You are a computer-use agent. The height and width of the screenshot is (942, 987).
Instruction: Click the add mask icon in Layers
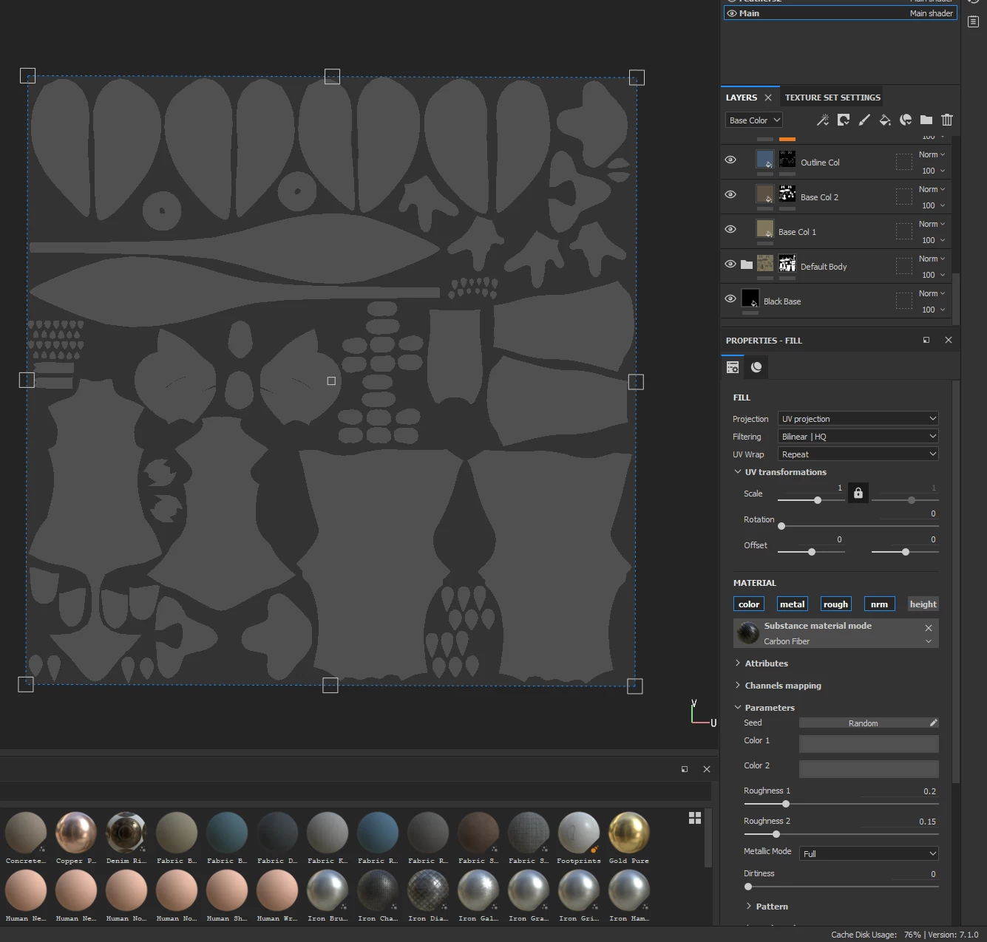tap(844, 120)
